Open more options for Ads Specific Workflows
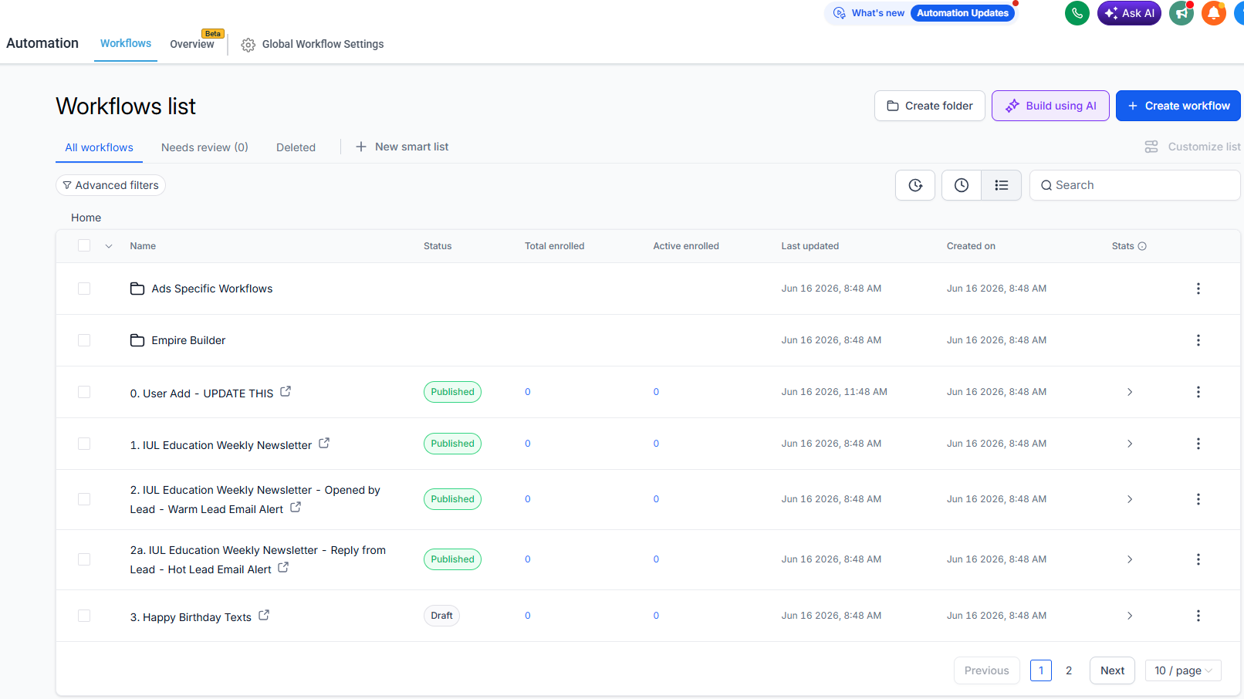The height and width of the screenshot is (699, 1244). tap(1198, 289)
